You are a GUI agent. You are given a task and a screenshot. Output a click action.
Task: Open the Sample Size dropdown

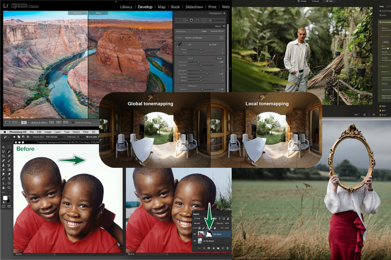55,137
